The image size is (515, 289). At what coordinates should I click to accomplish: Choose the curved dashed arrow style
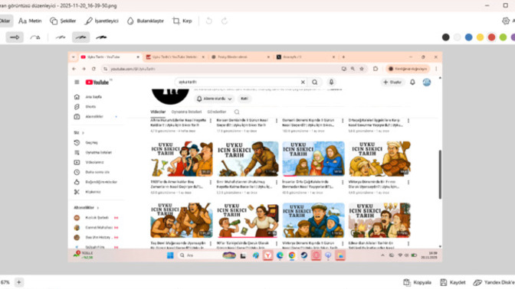[x=35, y=37]
